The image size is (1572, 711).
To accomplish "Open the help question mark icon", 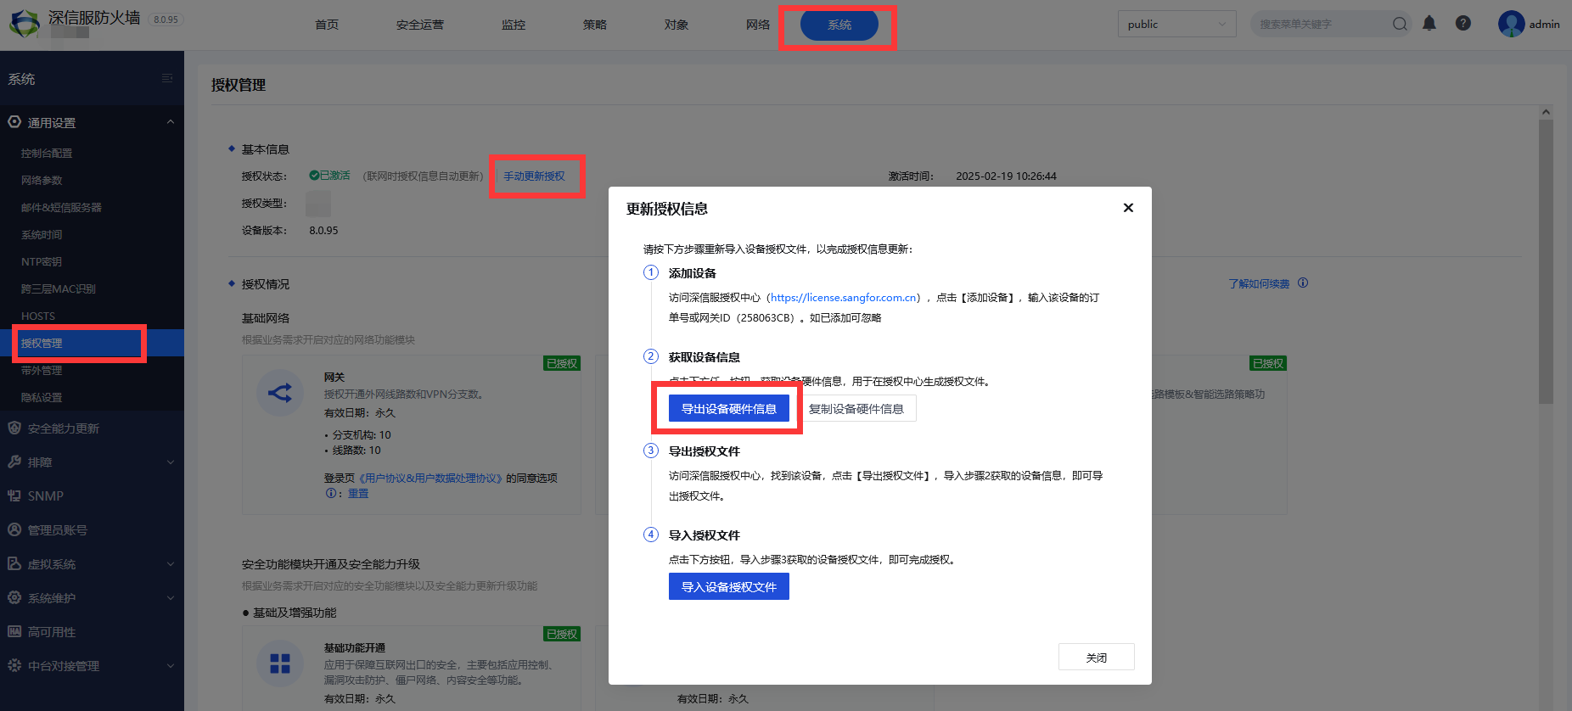I will click(x=1463, y=24).
